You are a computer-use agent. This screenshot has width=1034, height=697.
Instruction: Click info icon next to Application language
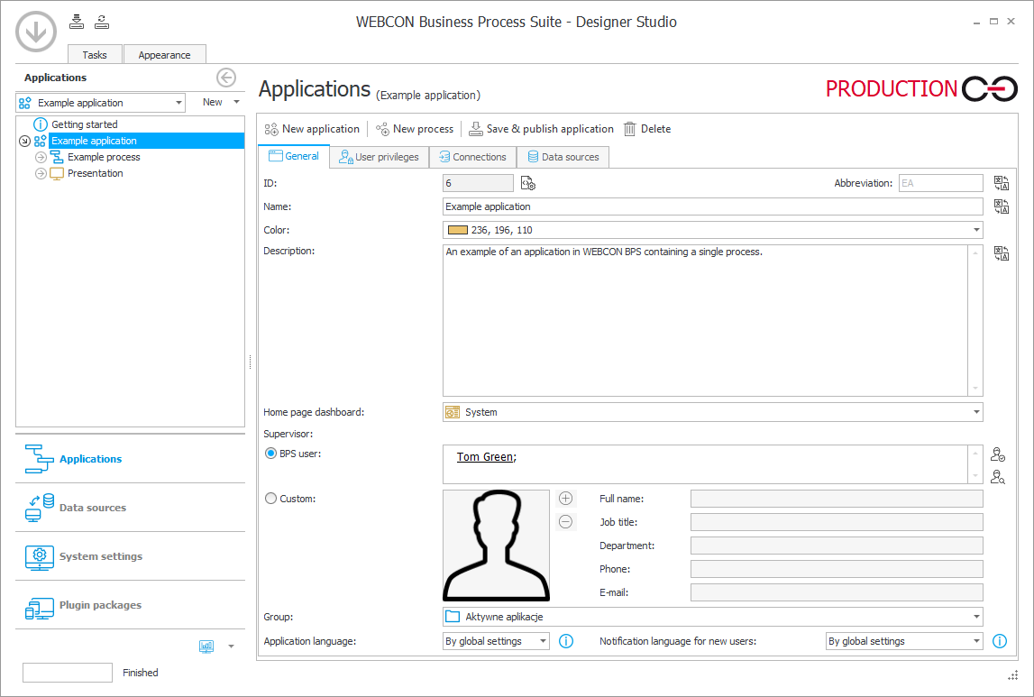(x=566, y=641)
